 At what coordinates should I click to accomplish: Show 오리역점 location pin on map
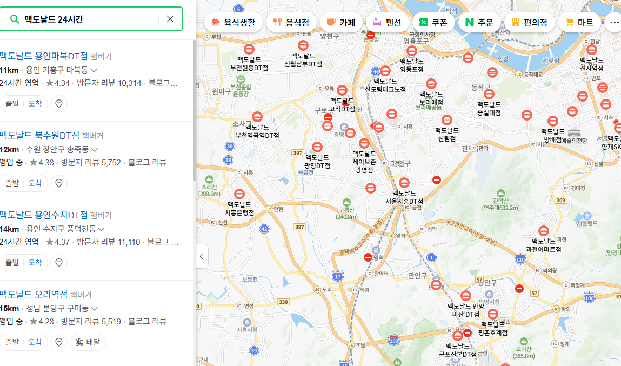coord(59,342)
